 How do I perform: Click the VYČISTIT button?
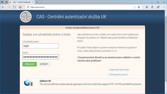point(44,64)
